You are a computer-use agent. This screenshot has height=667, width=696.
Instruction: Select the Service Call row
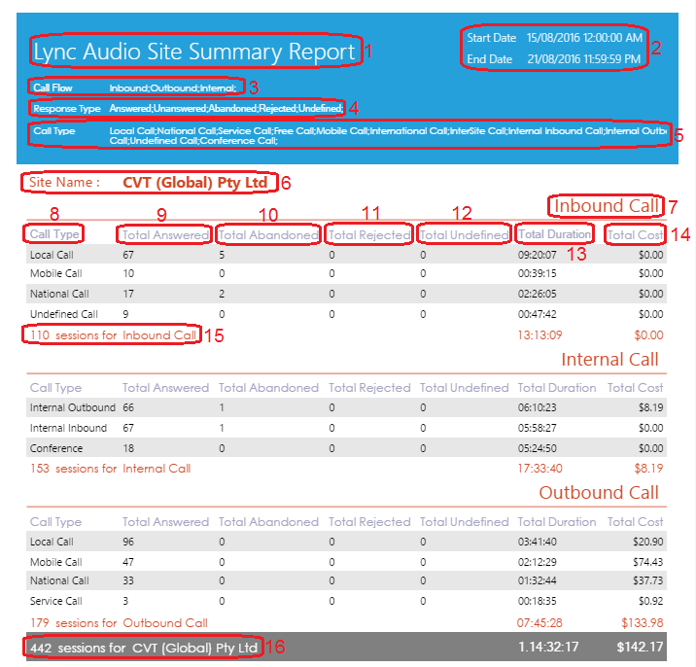(x=346, y=601)
